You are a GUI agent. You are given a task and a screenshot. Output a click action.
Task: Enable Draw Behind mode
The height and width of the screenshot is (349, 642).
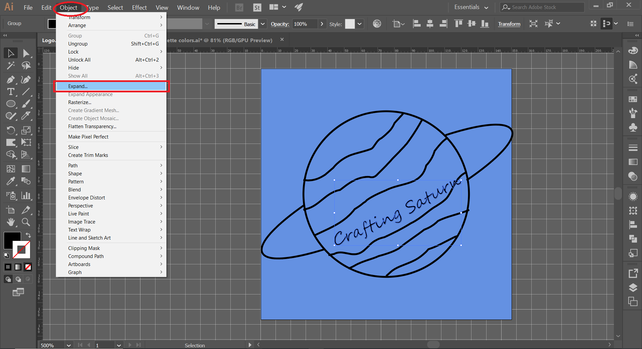pyautogui.click(x=18, y=279)
